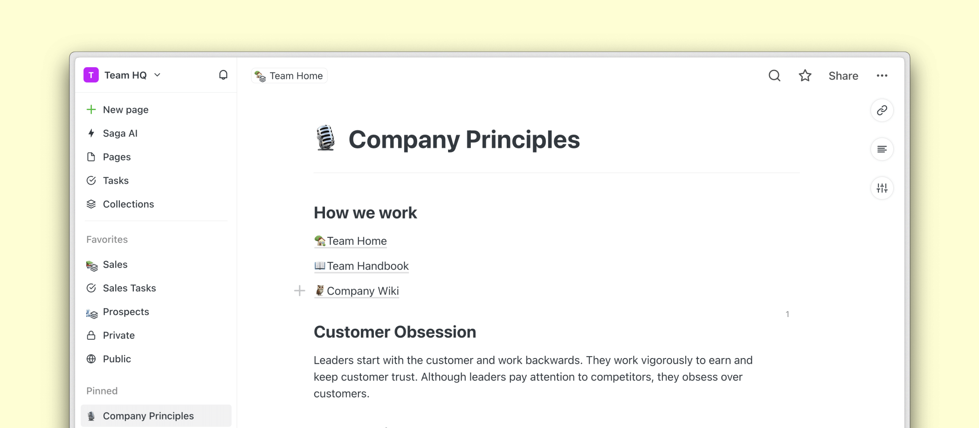Open the page outline panel

882,149
